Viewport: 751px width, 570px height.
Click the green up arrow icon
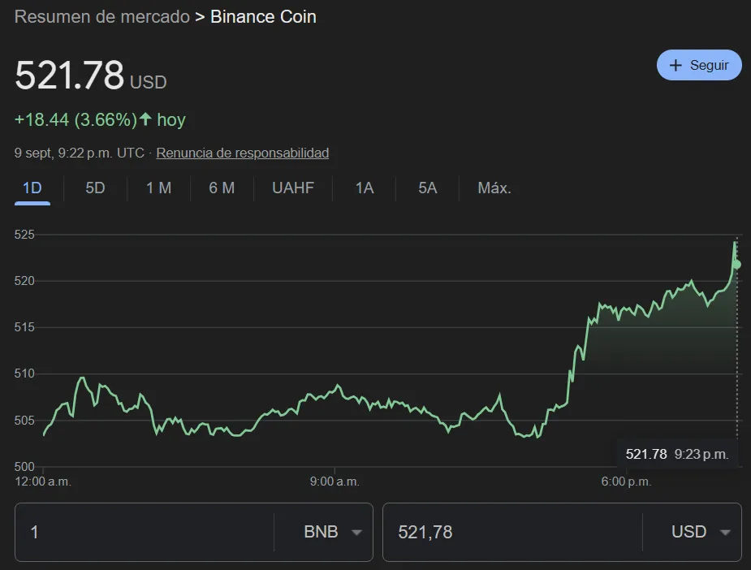[x=145, y=119]
